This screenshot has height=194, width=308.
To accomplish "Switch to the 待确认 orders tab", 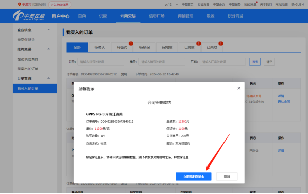I will (100, 47).
